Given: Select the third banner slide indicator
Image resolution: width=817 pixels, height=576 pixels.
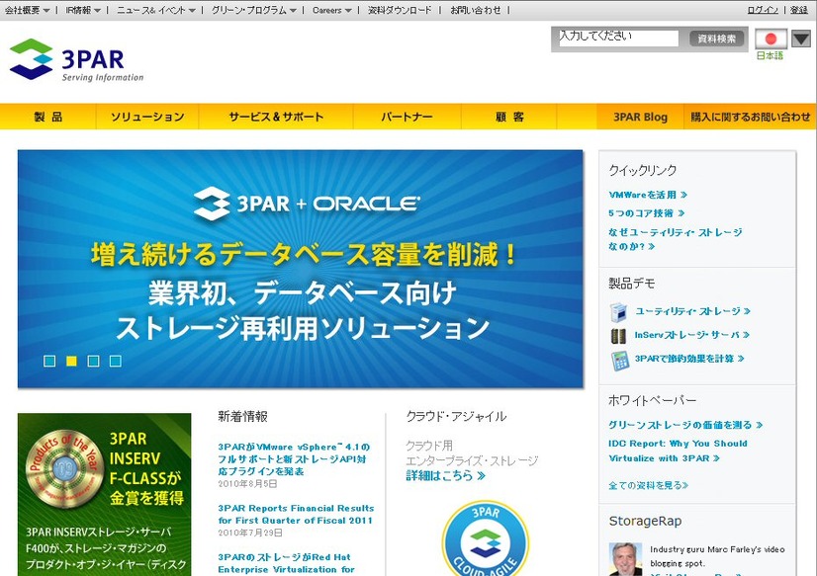Looking at the screenshot, I should pos(93,361).
